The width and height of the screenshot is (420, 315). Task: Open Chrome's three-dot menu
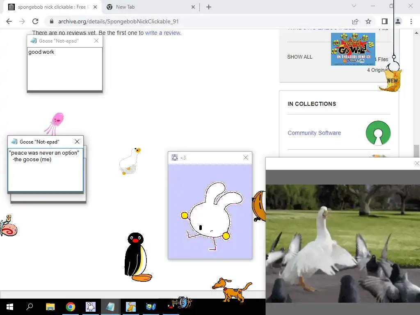411,21
